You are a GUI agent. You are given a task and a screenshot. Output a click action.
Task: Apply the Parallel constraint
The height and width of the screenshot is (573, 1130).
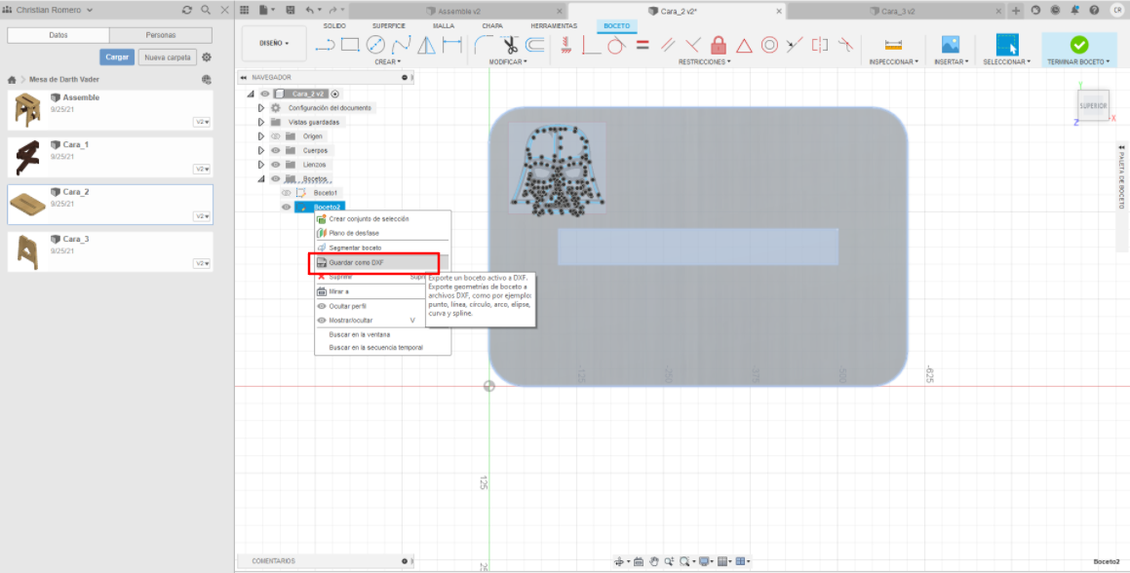pyautogui.click(x=668, y=45)
